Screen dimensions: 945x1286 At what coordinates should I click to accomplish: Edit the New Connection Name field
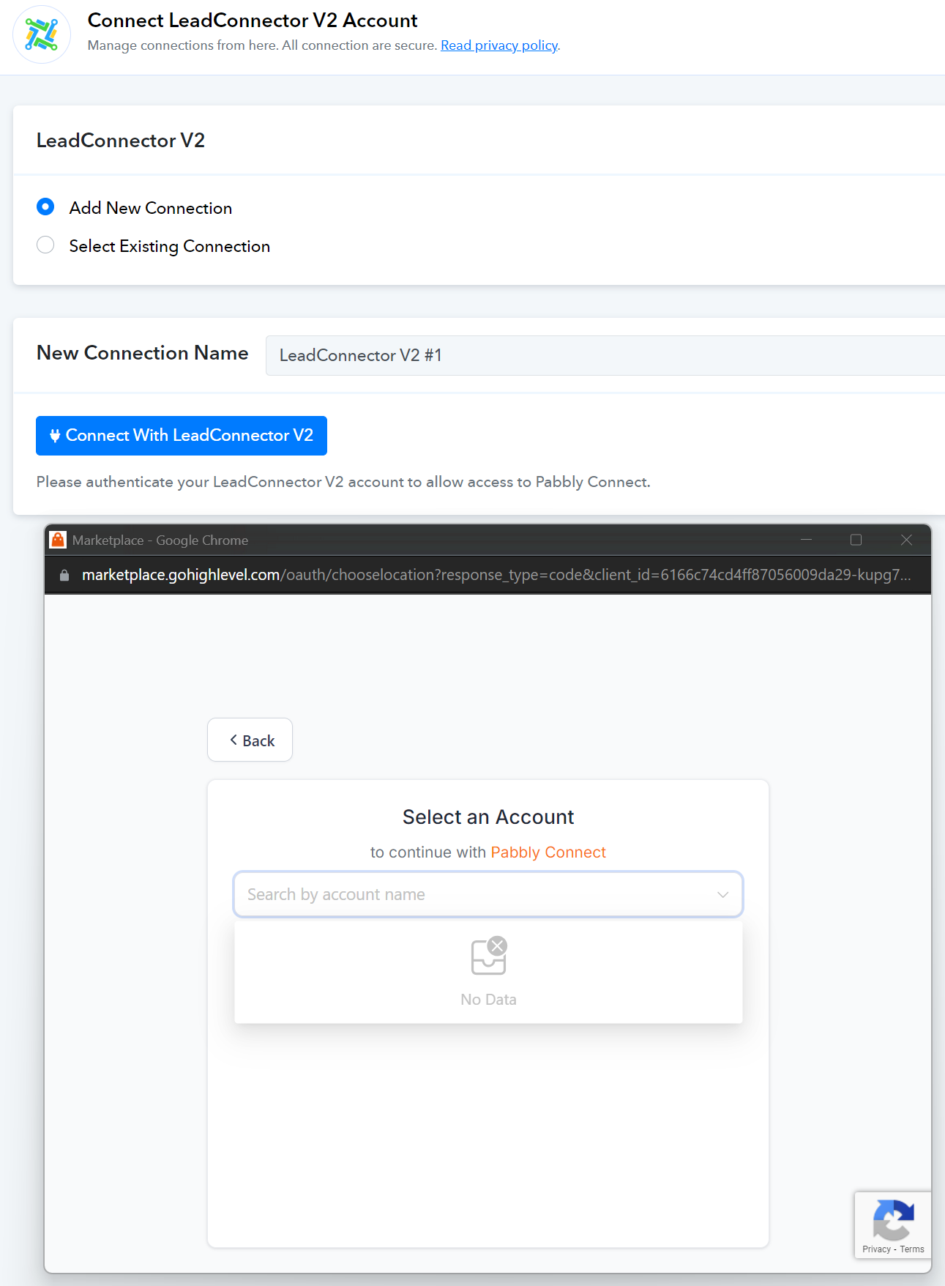605,356
